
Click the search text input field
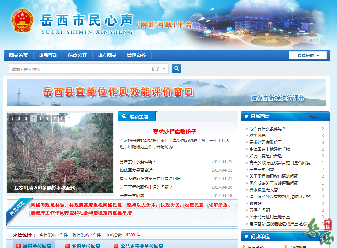click(x=79, y=69)
